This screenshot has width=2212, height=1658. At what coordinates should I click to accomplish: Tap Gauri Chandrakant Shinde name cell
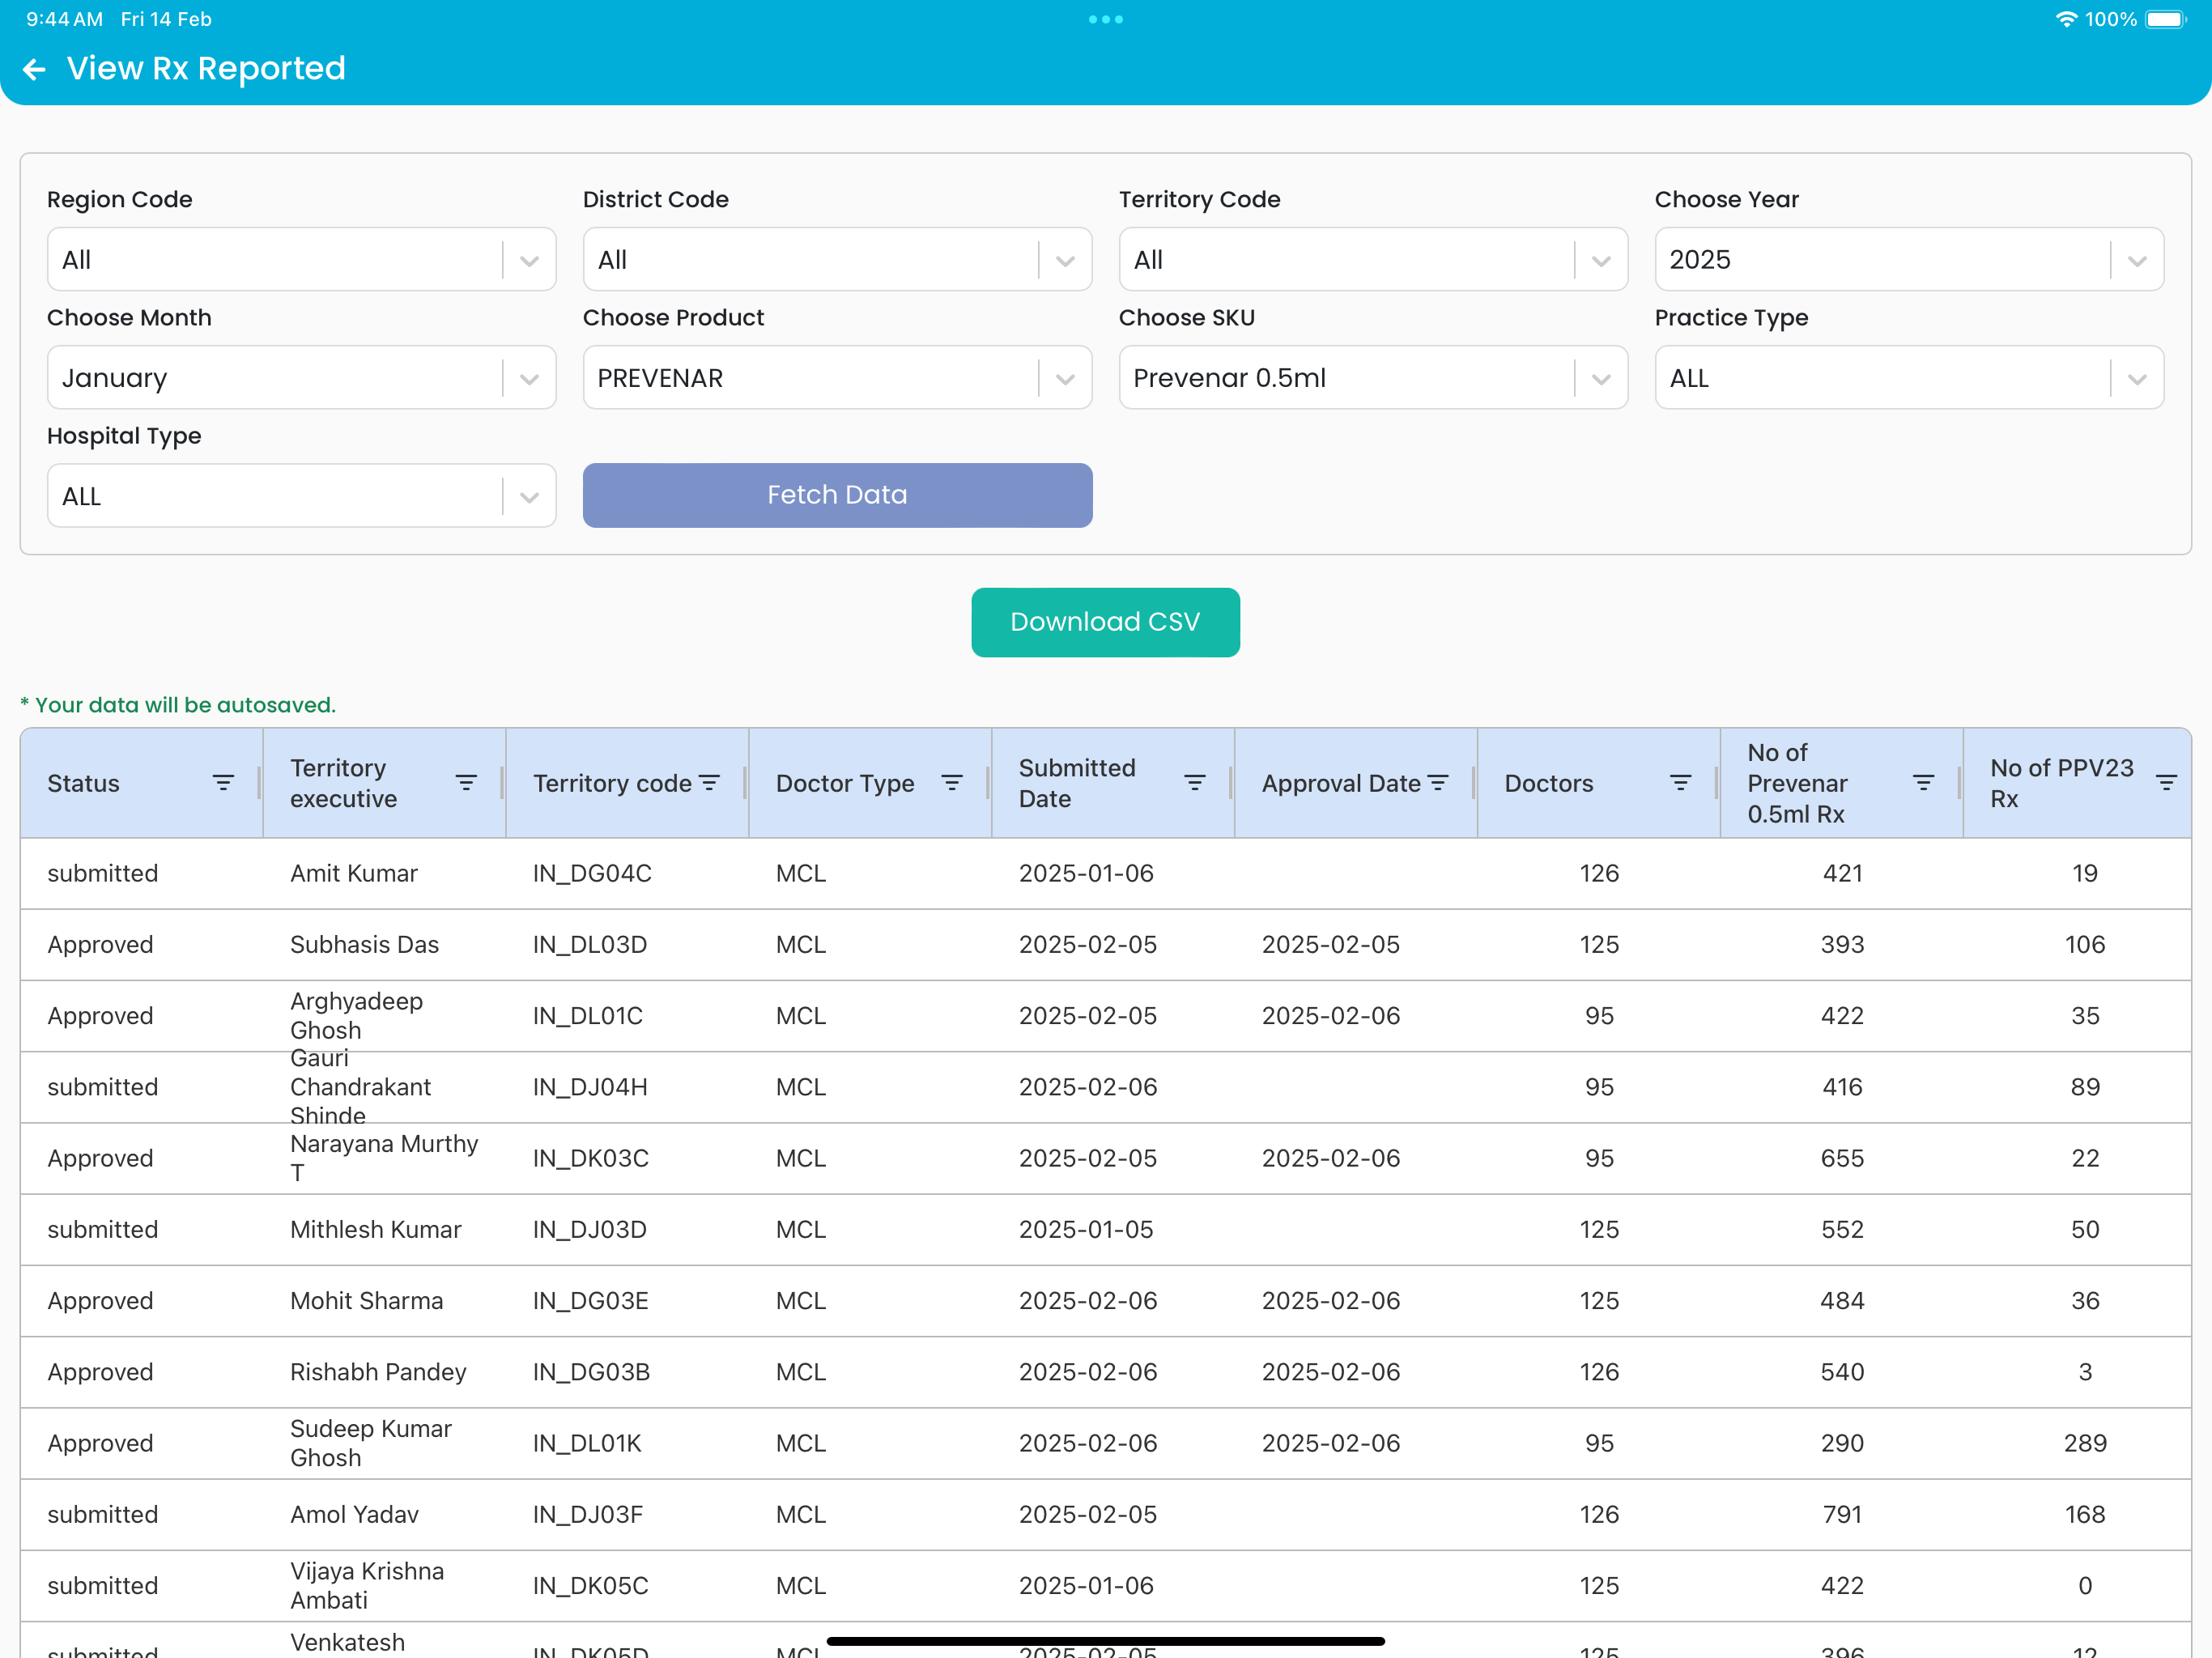pos(360,1087)
